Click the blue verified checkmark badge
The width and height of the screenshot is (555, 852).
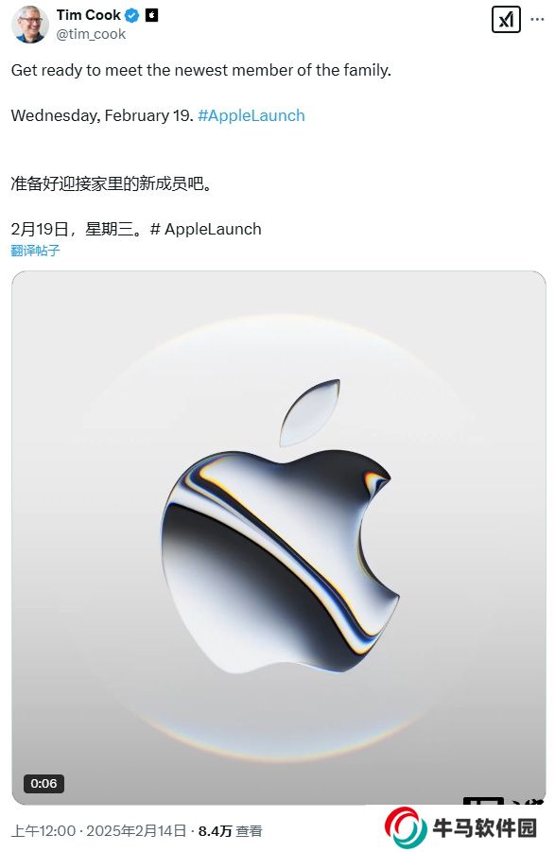(132, 16)
